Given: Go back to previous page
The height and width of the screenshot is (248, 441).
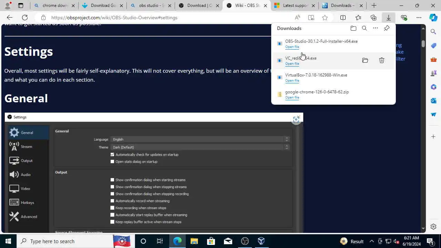Looking at the screenshot, I should [x=10, y=18].
